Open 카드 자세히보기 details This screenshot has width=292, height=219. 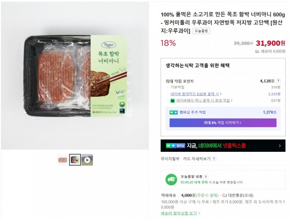tap(197, 159)
